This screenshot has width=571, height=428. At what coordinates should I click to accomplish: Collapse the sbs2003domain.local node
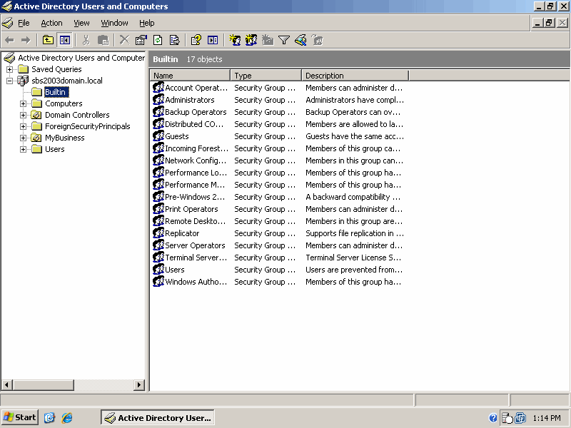point(10,81)
